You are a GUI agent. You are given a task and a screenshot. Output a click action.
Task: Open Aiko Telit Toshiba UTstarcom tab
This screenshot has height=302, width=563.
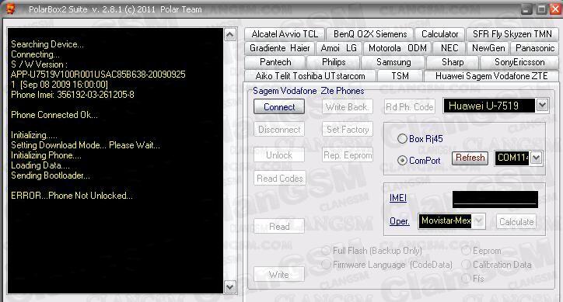tap(309, 76)
